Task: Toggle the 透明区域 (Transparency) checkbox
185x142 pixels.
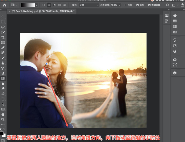Action: point(149,5)
